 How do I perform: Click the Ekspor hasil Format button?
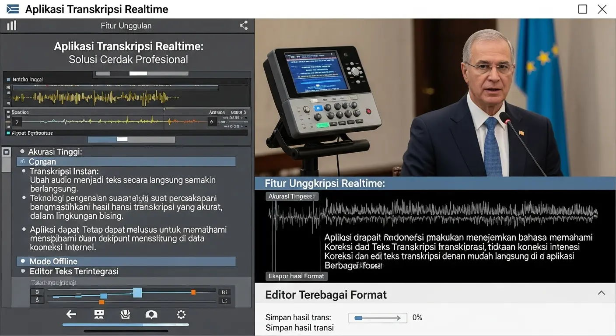297,276
